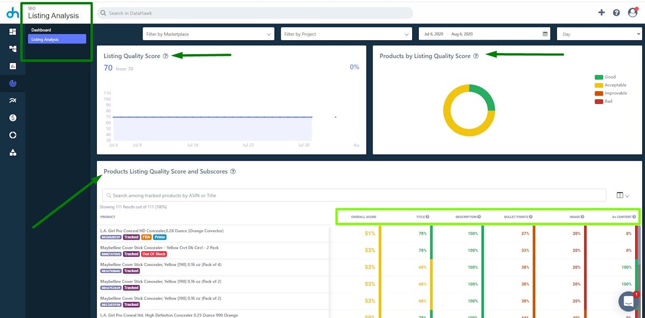This screenshot has height=318, width=645.
Task: Click the Out Of Stock tag
Action: pyautogui.click(x=154, y=254)
